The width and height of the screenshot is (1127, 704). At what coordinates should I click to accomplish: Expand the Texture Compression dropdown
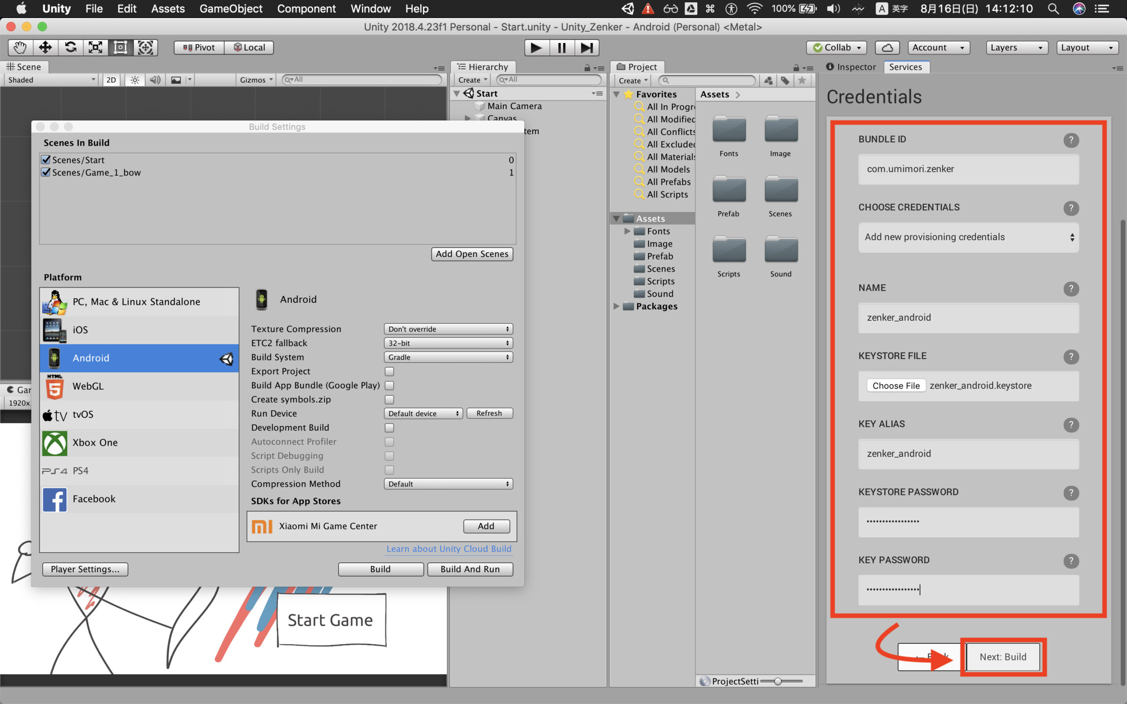coord(447,328)
